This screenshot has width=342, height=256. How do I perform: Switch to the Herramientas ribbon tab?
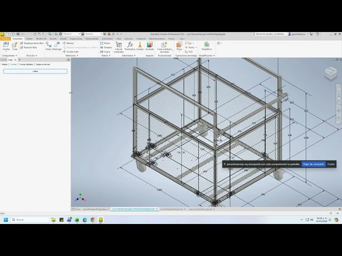pyautogui.click(x=92, y=39)
